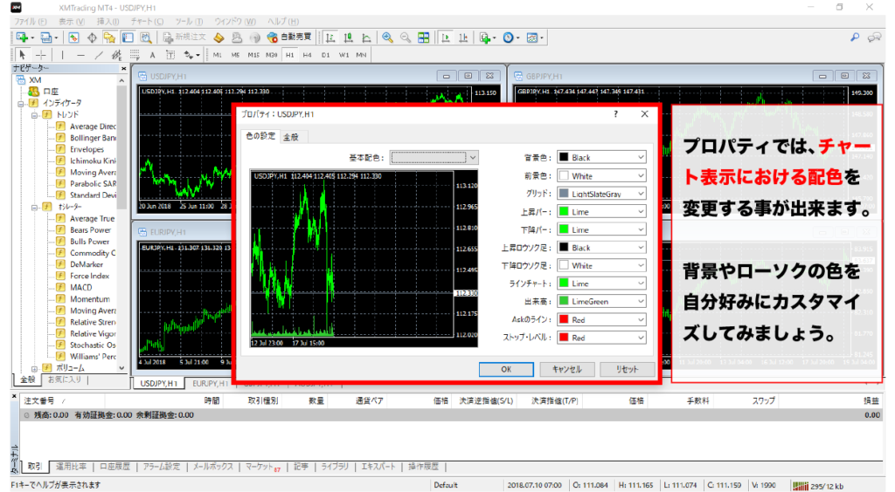This screenshot has height=492, width=895.
Task: Toggle the Data Window icon
Action: pos(91,38)
